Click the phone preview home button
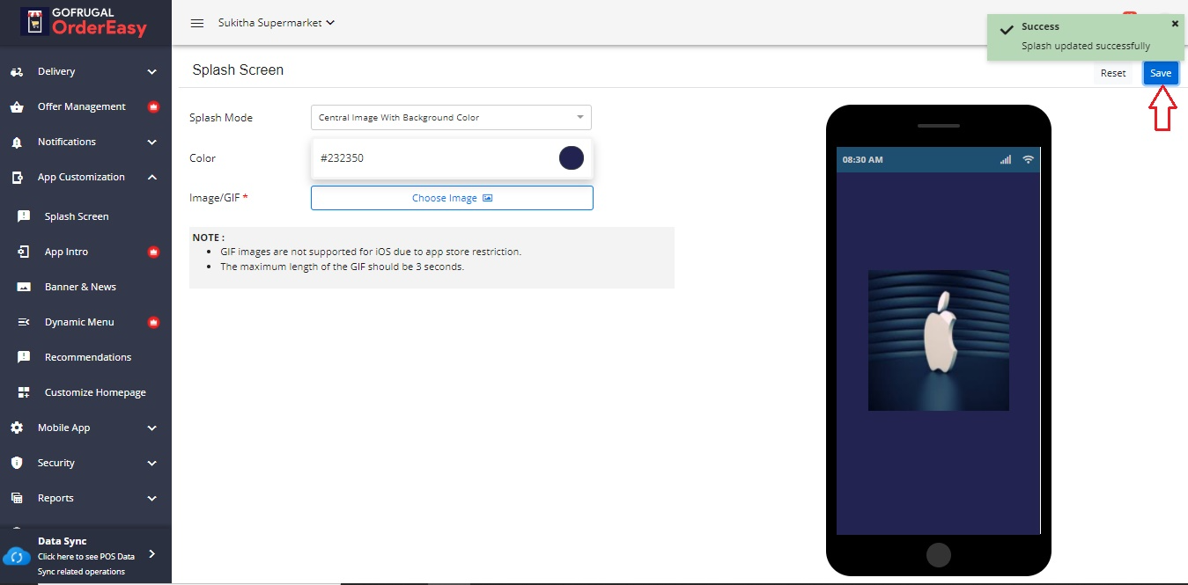This screenshot has height=585, width=1188. coord(939,555)
